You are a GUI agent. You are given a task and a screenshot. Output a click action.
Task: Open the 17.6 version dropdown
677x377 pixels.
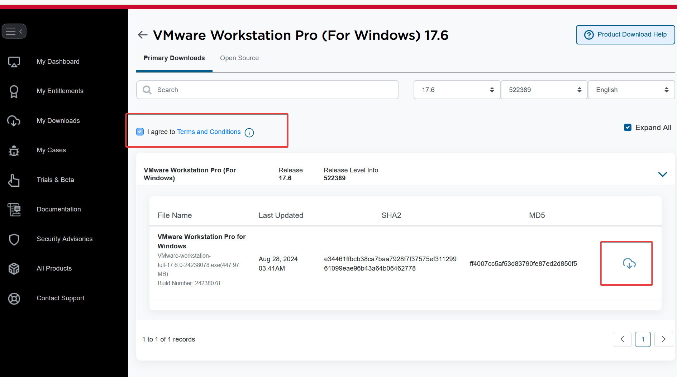(457, 90)
